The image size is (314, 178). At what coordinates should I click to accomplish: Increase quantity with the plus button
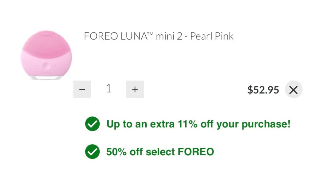point(135,89)
